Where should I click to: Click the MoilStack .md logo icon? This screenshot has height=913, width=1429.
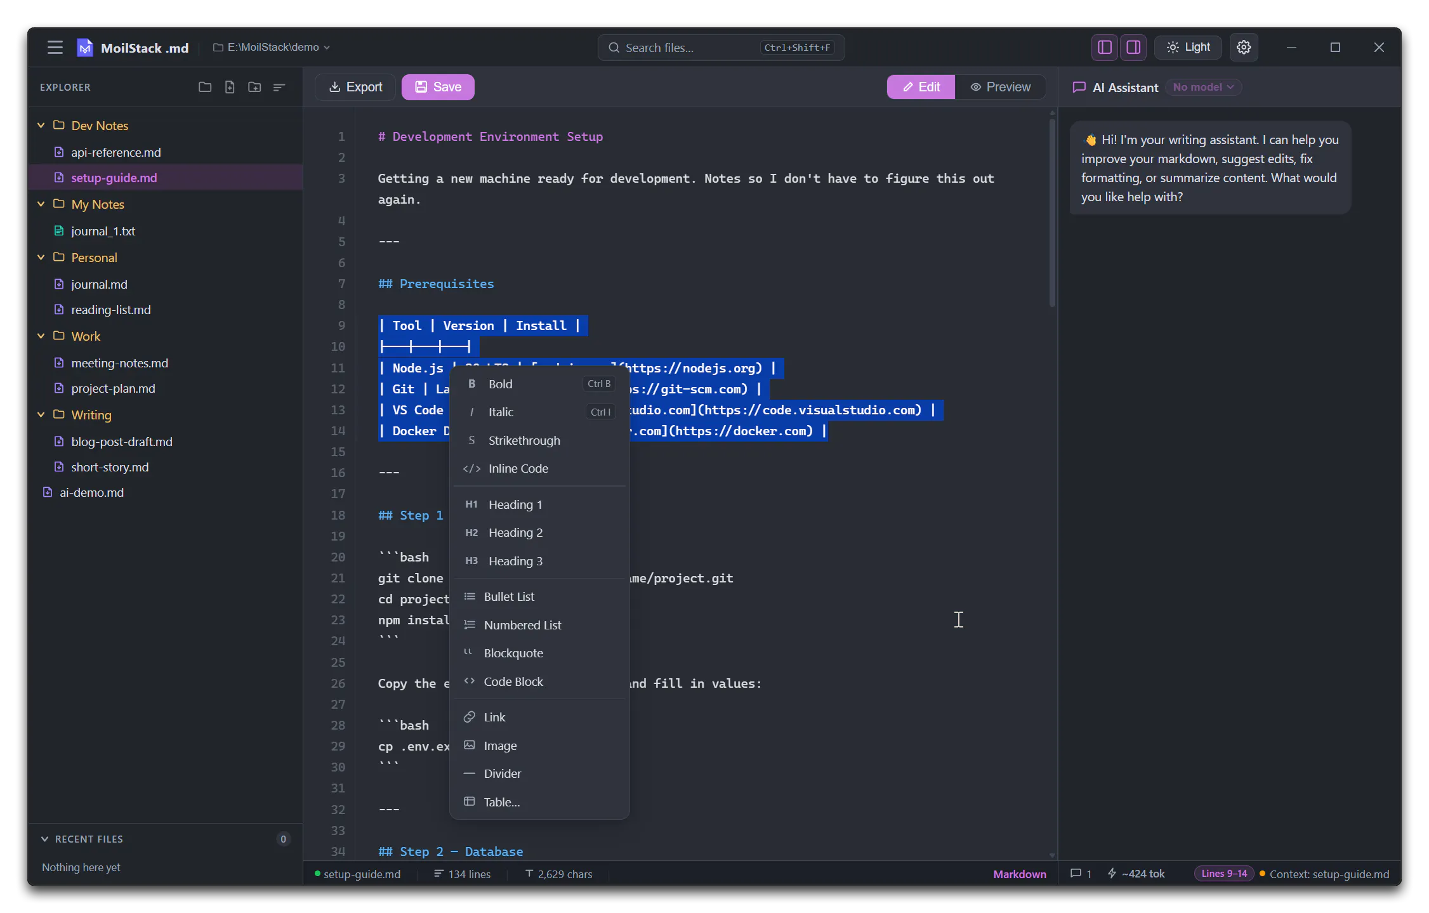84,48
